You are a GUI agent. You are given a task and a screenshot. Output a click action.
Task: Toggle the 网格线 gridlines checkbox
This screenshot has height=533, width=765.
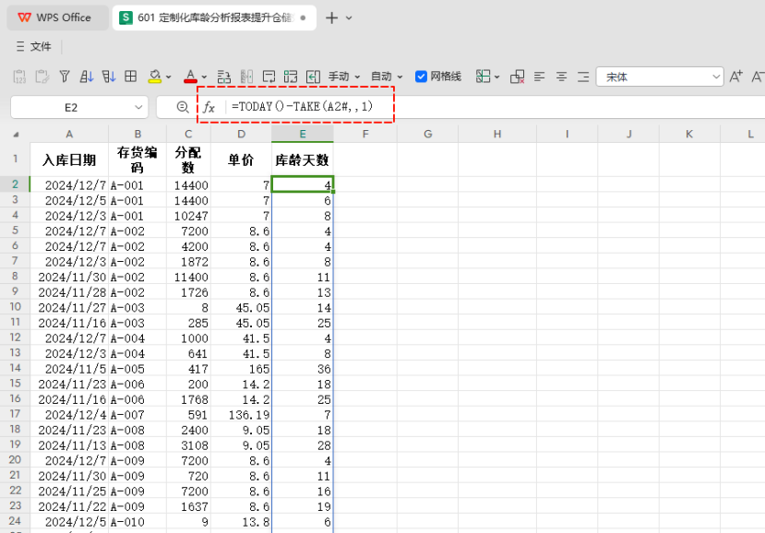coord(422,77)
